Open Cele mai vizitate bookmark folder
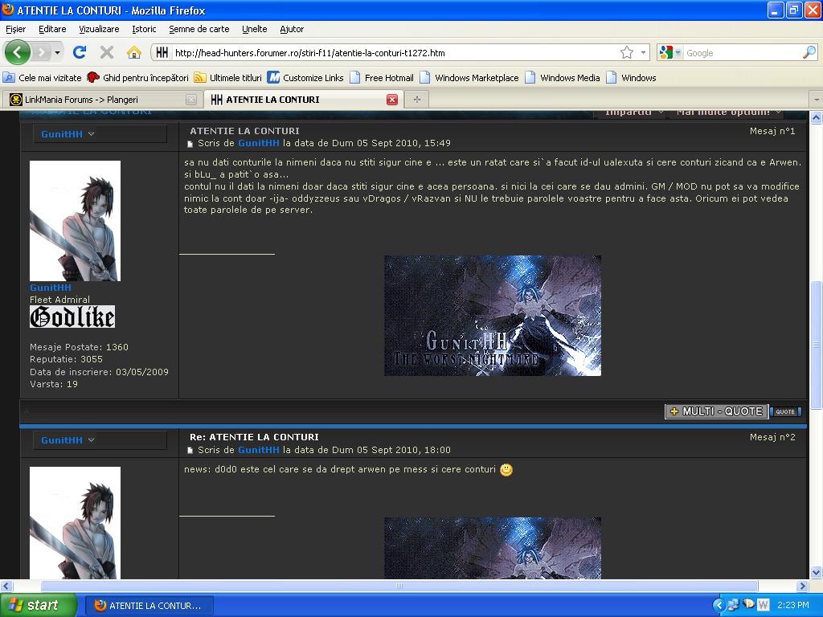Image resolution: width=823 pixels, height=617 pixels. click(x=43, y=78)
